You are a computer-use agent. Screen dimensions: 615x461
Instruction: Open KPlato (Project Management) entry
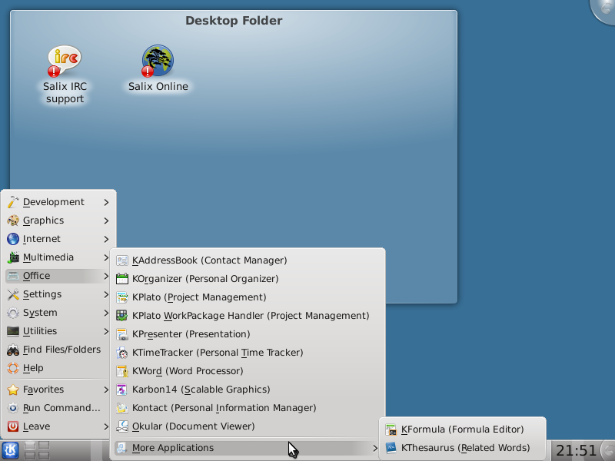[248, 297]
